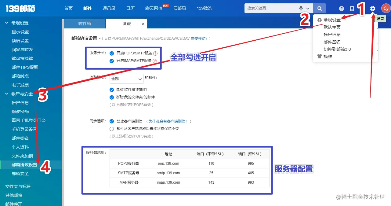The width and height of the screenshot is (391, 206).
Task: Select the 设置 tab
Action: 126,24
